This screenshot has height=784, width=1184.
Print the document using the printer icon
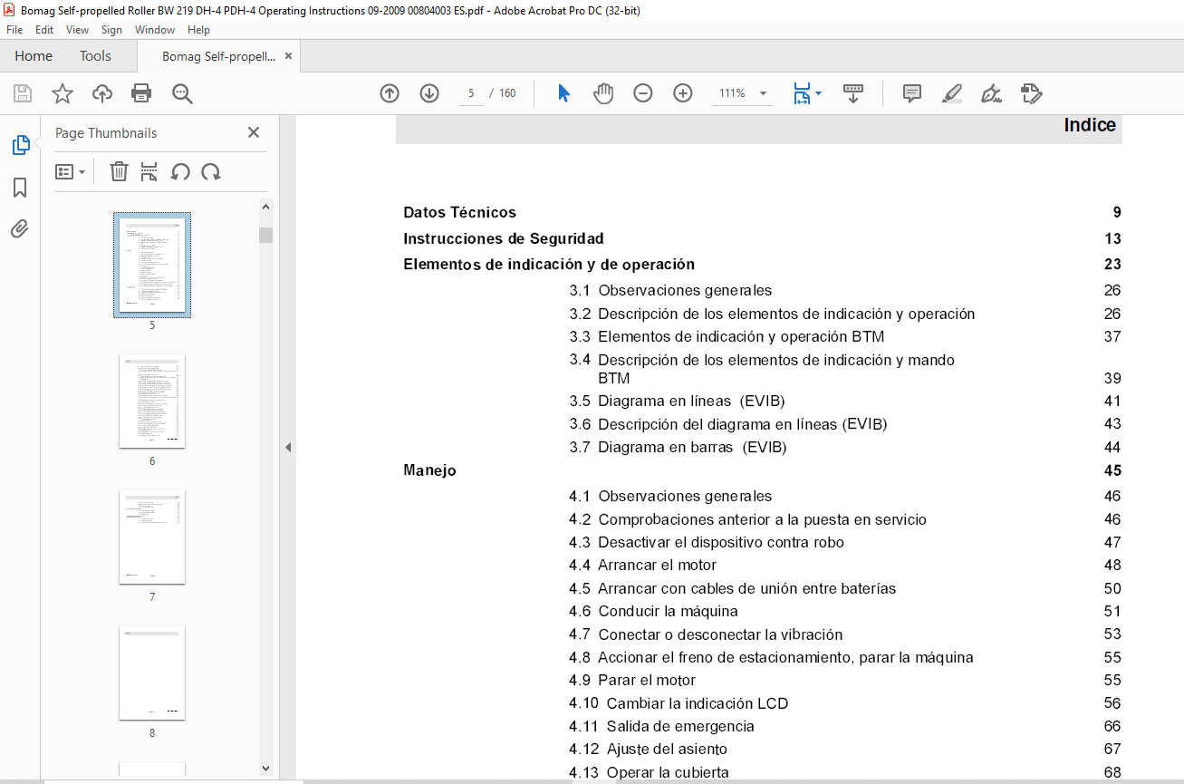click(x=141, y=93)
